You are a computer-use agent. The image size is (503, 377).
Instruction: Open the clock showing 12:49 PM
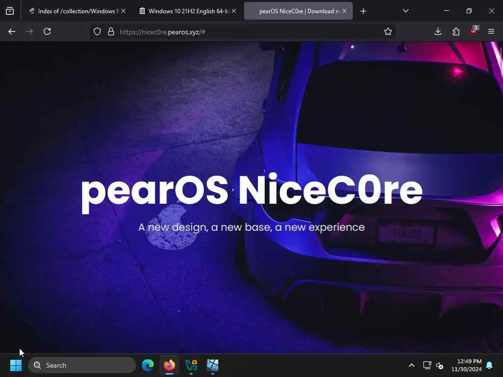point(467,365)
